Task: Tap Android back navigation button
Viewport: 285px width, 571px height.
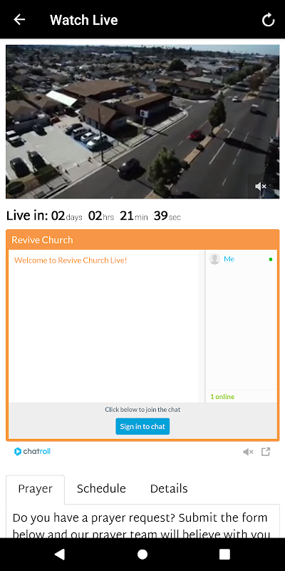Action: 60,554
